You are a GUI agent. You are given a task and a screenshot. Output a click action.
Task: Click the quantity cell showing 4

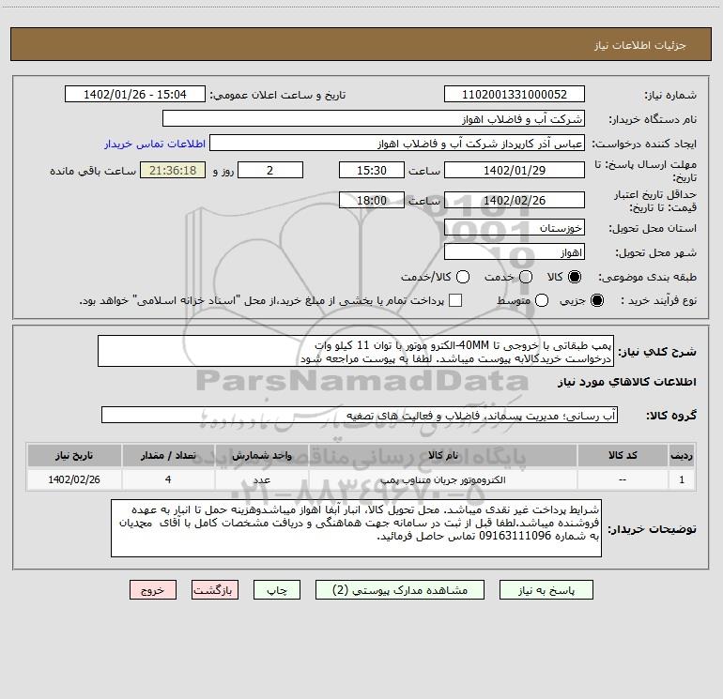(168, 479)
